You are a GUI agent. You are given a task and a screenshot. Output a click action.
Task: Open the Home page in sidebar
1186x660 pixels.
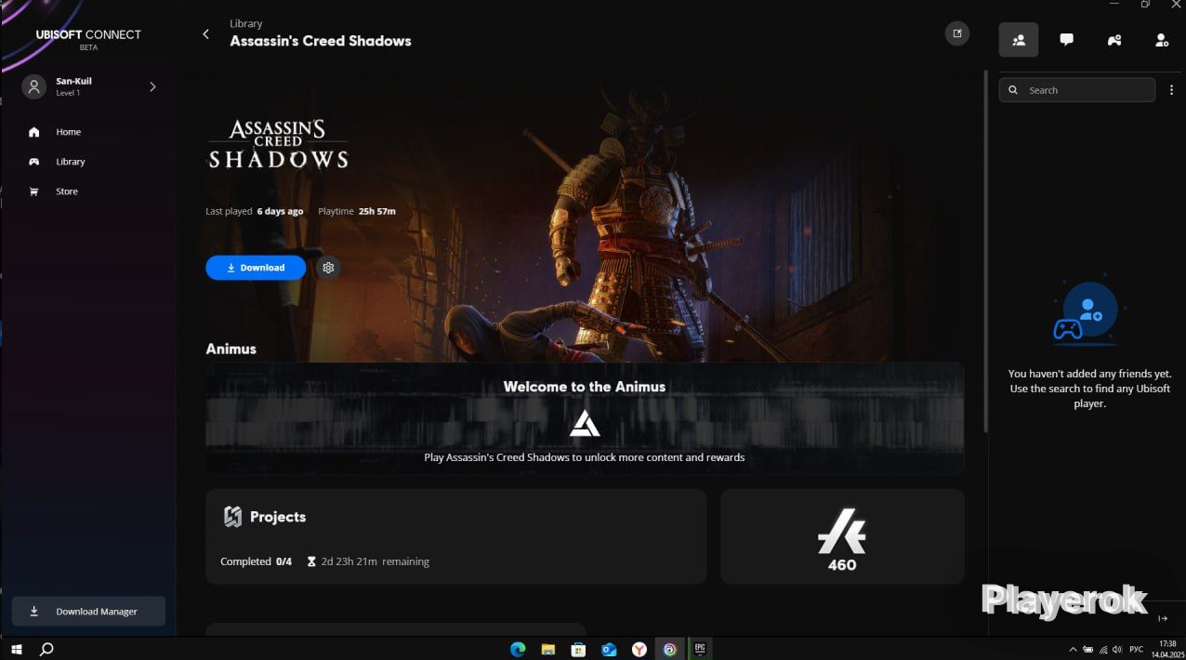(68, 132)
